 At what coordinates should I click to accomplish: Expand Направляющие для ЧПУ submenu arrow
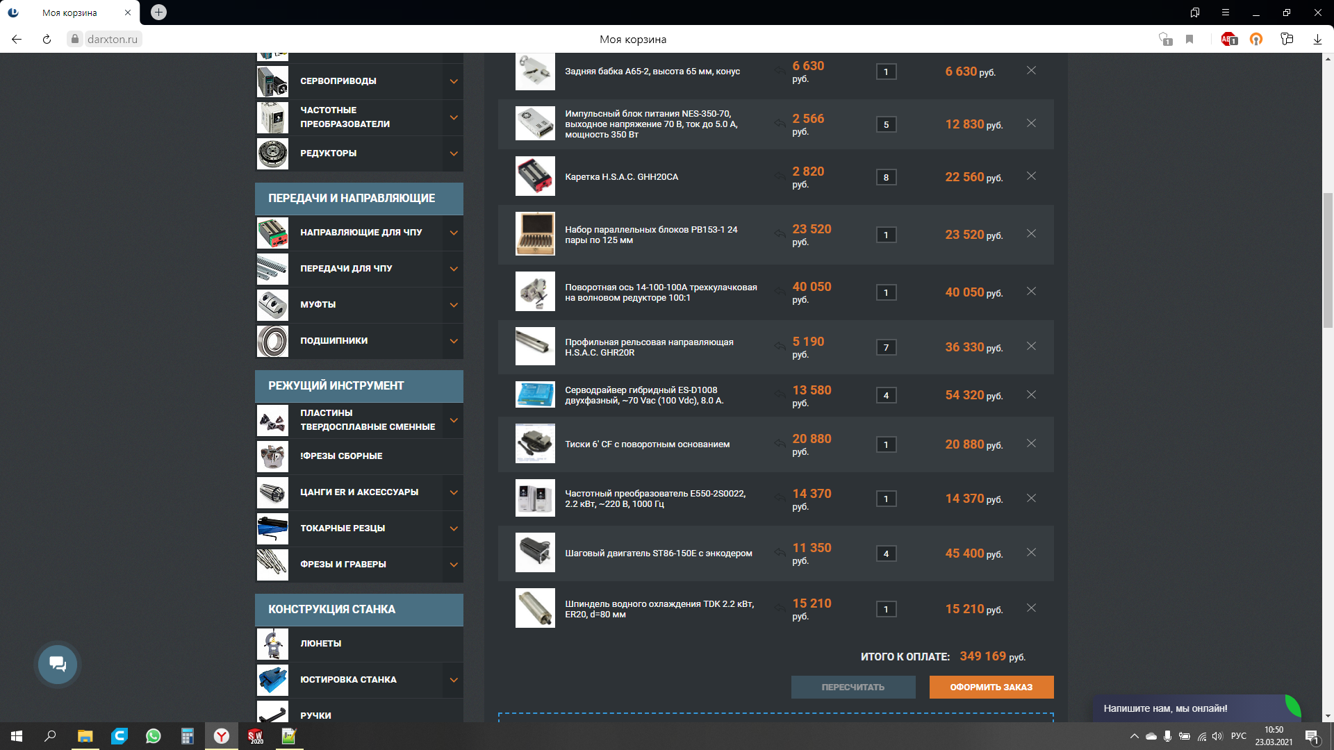(454, 233)
